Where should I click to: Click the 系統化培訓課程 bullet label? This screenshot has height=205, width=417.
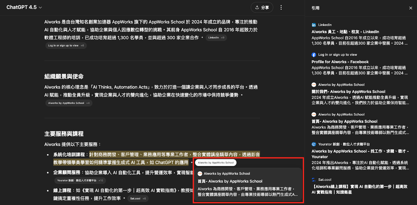pos(69,155)
